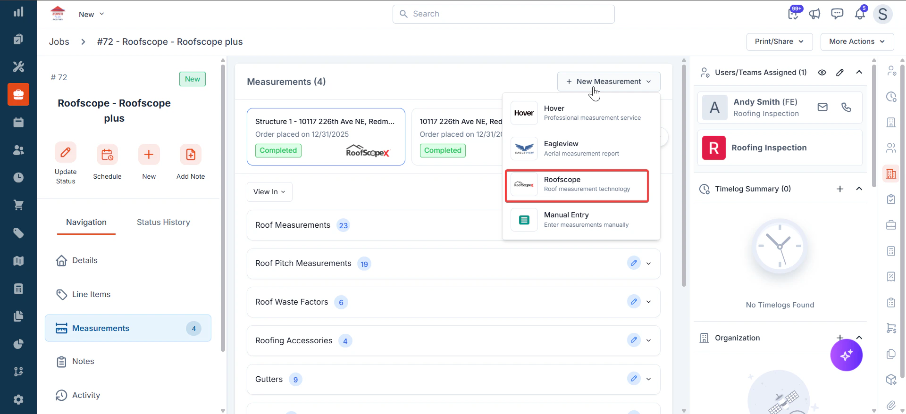
Task: Open the notifications bell icon
Action: [x=860, y=14]
